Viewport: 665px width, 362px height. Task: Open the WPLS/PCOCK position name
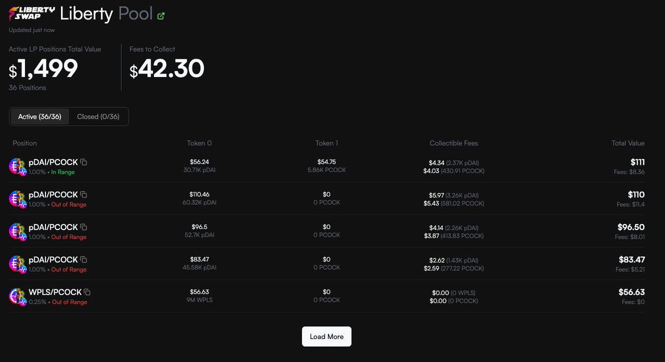click(55, 292)
